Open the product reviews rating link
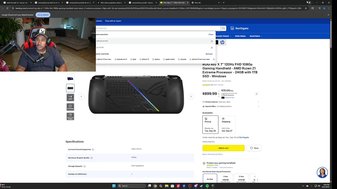Image resolution: width=337 pixels, height=189 pixels. pos(213,85)
